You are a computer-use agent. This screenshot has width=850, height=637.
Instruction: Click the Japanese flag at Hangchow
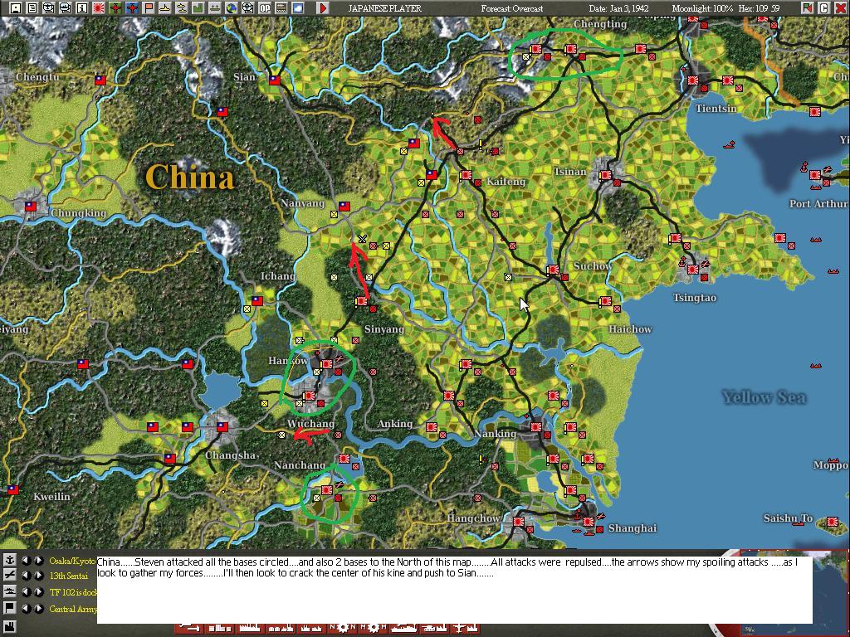[x=518, y=522]
